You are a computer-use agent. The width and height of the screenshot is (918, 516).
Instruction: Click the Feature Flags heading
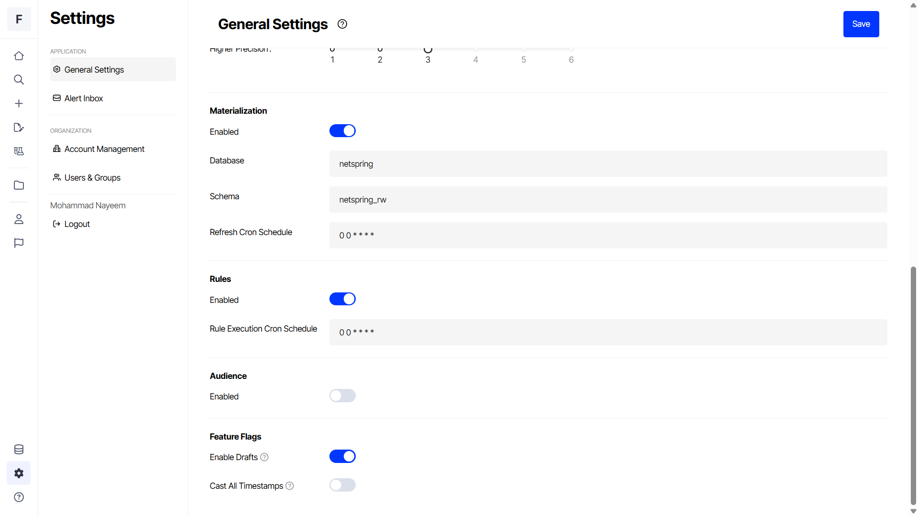point(235,437)
